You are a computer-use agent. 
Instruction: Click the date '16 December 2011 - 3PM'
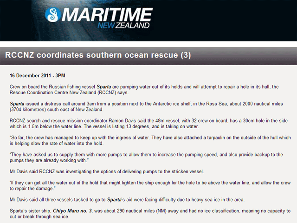click(x=38, y=75)
